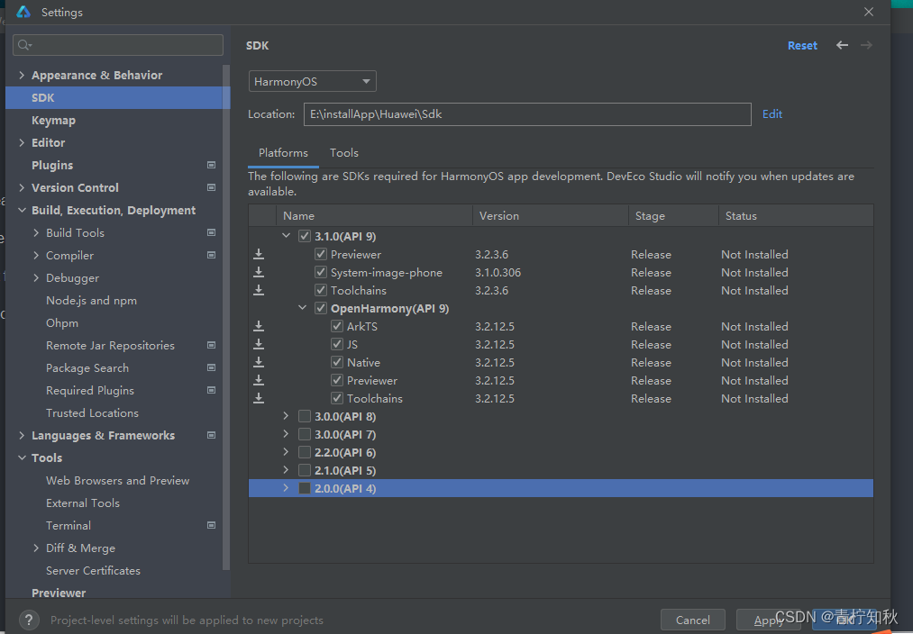This screenshot has width=913, height=634.
Task: Uncheck the ArkTS checkbox
Action: click(337, 326)
